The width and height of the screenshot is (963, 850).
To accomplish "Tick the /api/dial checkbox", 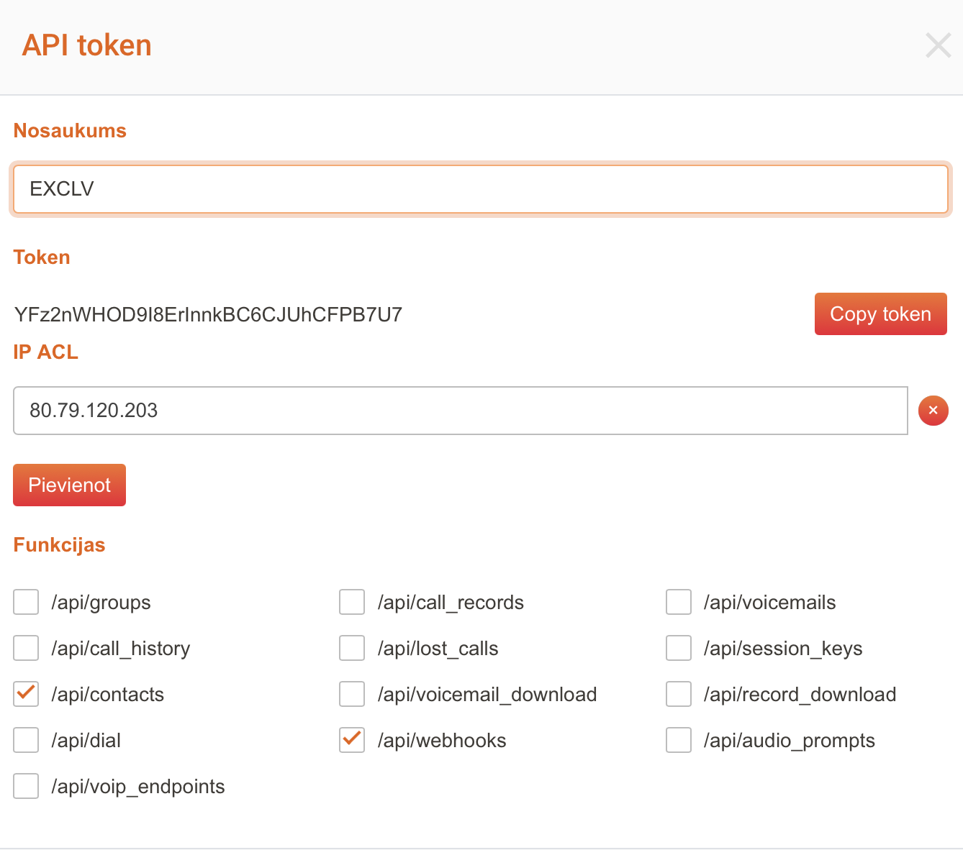I will [26, 741].
